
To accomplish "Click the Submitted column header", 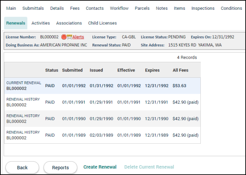I will click(x=72, y=70).
